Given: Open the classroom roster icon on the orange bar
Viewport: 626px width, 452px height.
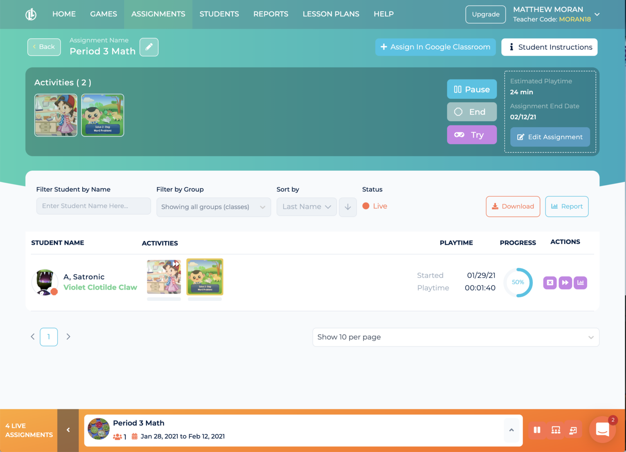Looking at the screenshot, I should pos(556,430).
